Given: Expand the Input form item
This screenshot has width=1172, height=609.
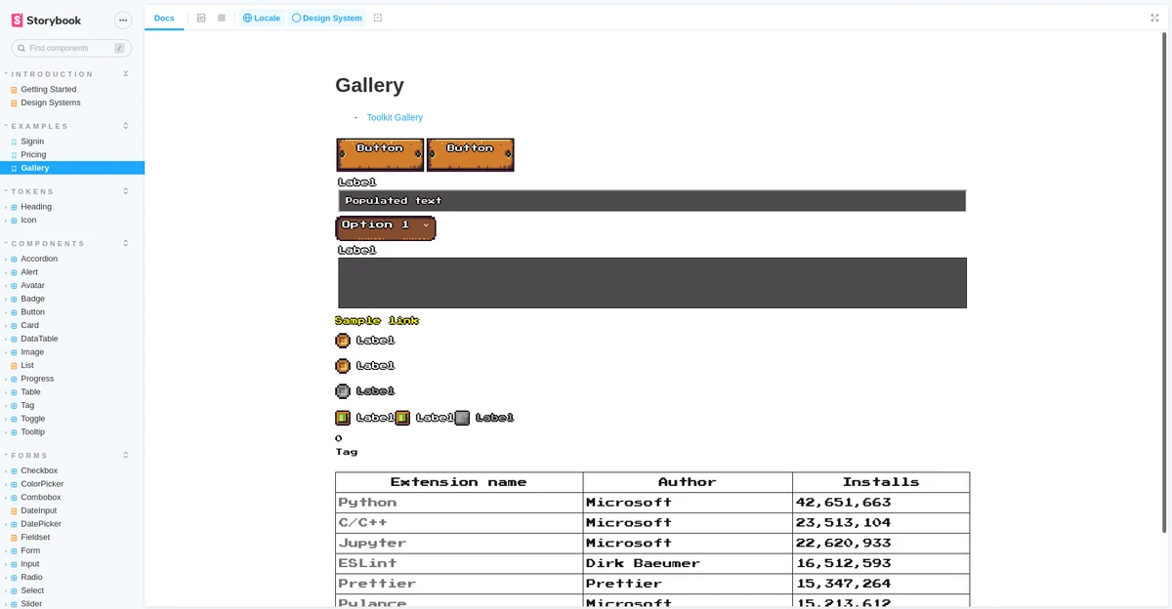Looking at the screenshot, I should pos(30,564).
